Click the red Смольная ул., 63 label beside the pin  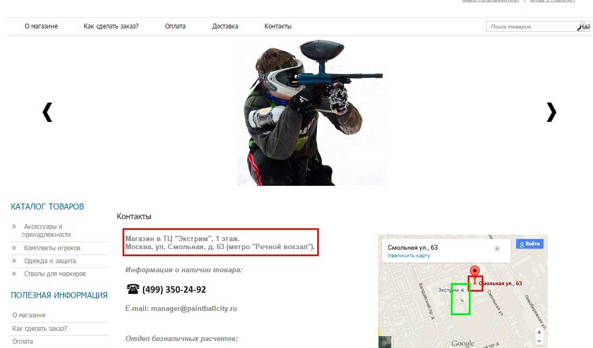pos(501,284)
